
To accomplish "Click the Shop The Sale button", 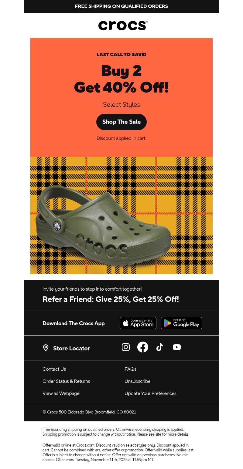I will click(x=122, y=122).
